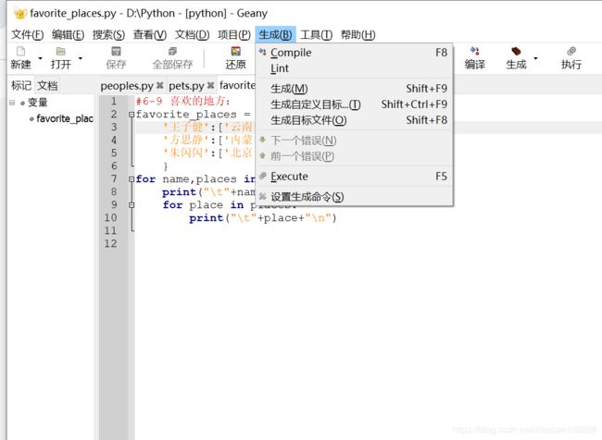Select 生成目标文件(O) menu entry
Screen dimensions: 602x440
coord(354,120)
